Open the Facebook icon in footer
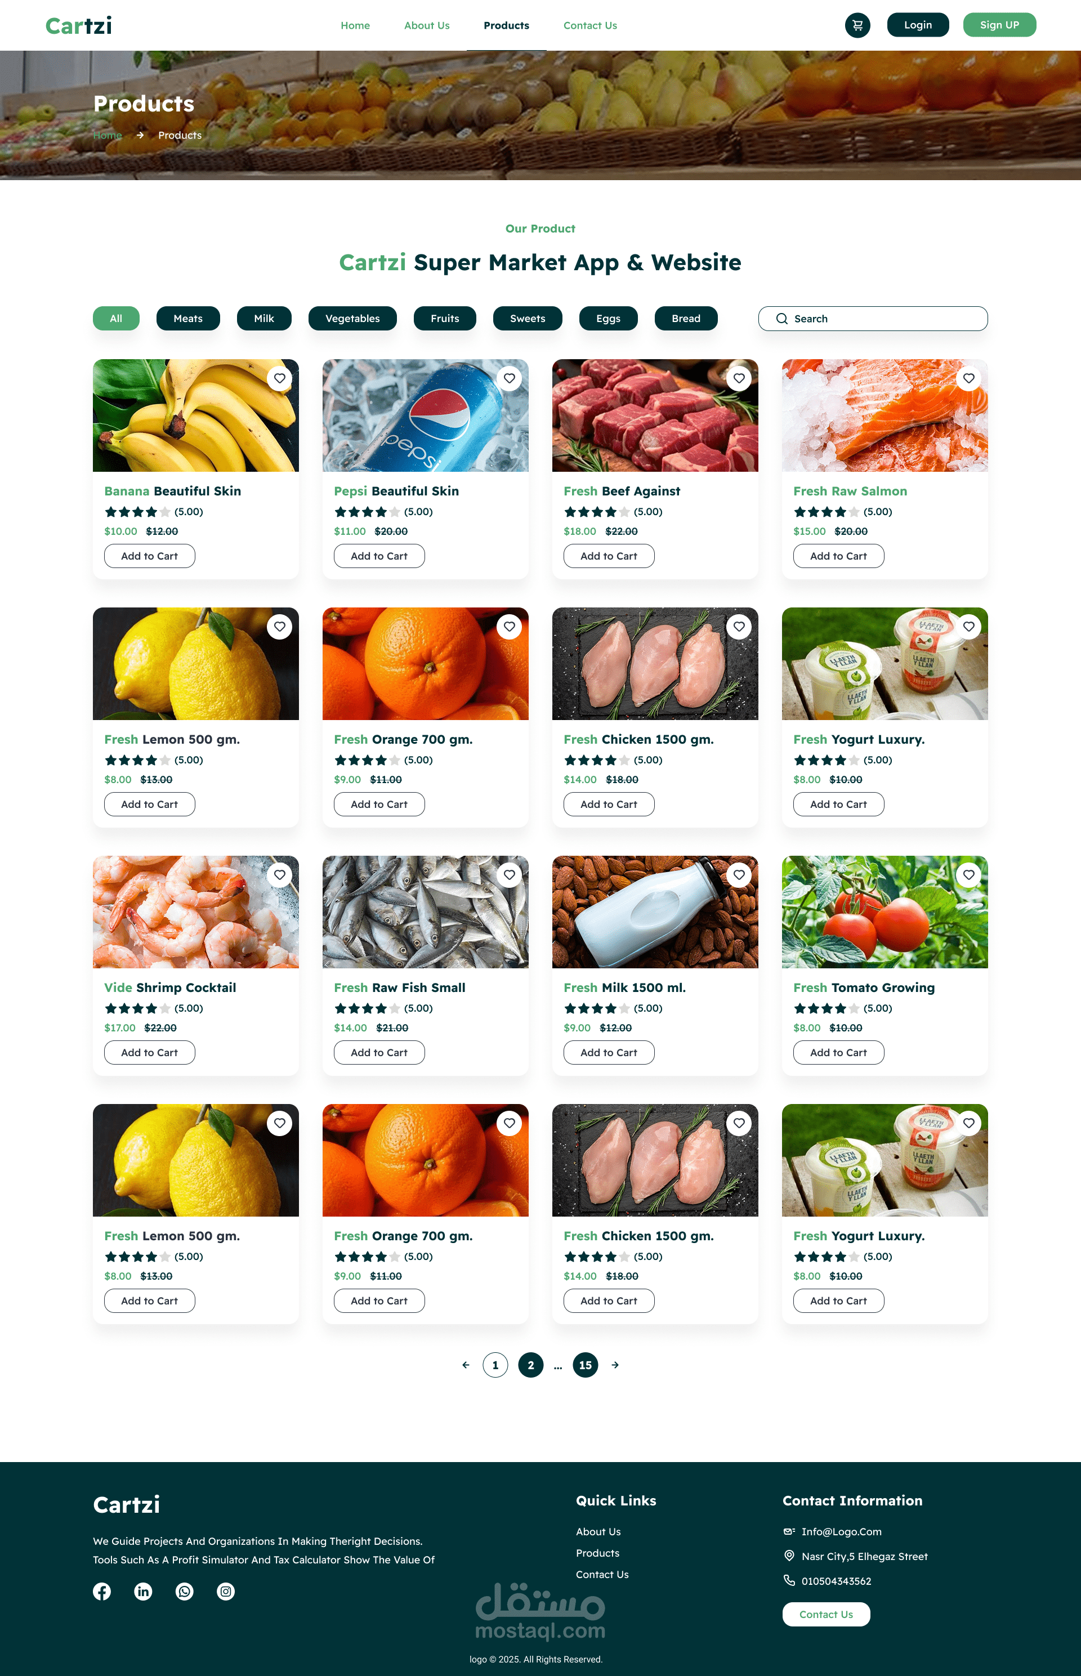The height and width of the screenshot is (1676, 1081). tap(102, 1591)
